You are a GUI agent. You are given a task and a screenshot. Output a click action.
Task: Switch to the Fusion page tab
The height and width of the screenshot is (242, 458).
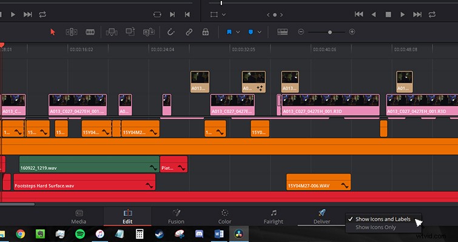[x=176, y=217]
